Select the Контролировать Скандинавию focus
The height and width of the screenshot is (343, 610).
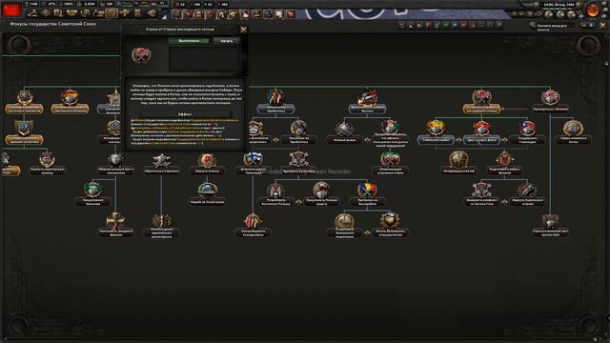[x=253, y=226]
